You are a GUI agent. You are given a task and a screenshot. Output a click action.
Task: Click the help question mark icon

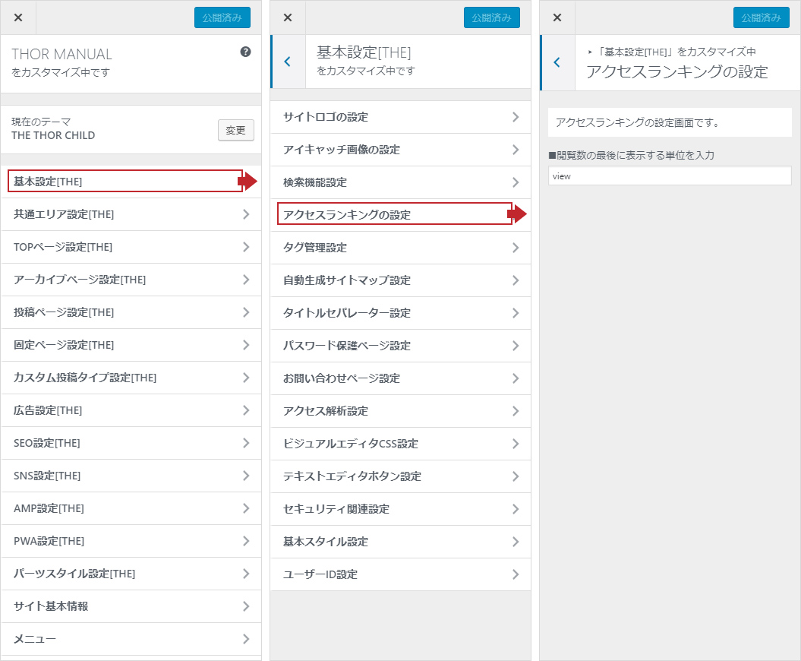pos(245,52)
